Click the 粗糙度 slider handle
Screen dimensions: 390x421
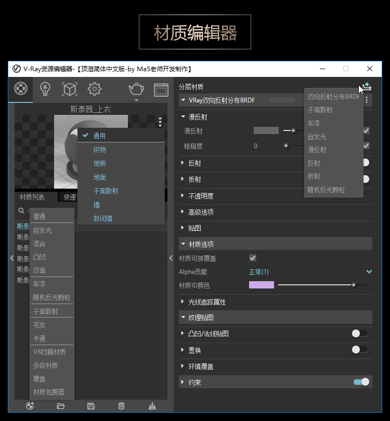[286, 146]
